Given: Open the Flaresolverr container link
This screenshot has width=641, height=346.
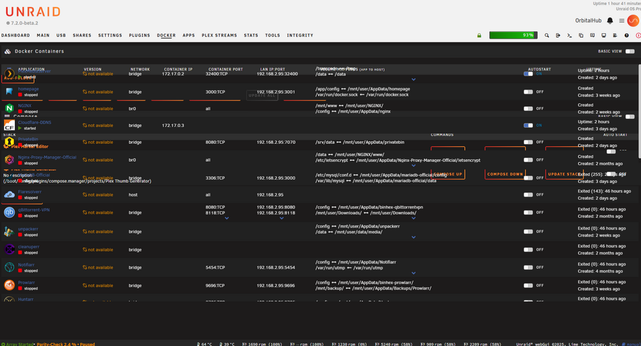Looking at the screenshot, I should [x=29, y=192].
